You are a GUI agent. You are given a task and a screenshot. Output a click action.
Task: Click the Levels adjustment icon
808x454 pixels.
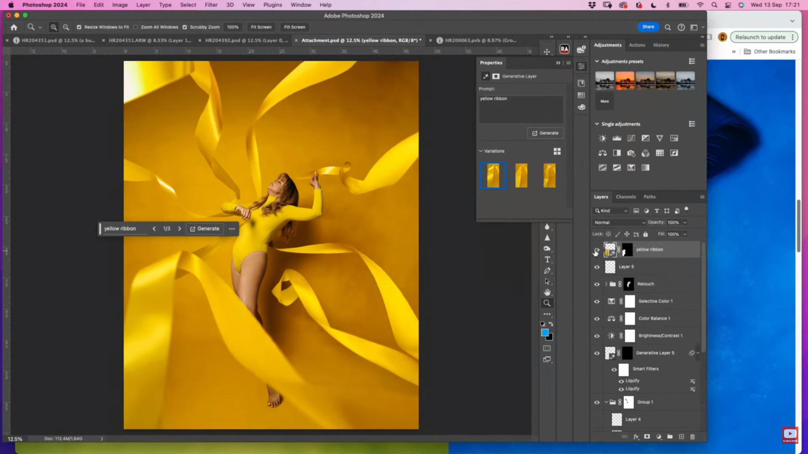pos(617,138)
